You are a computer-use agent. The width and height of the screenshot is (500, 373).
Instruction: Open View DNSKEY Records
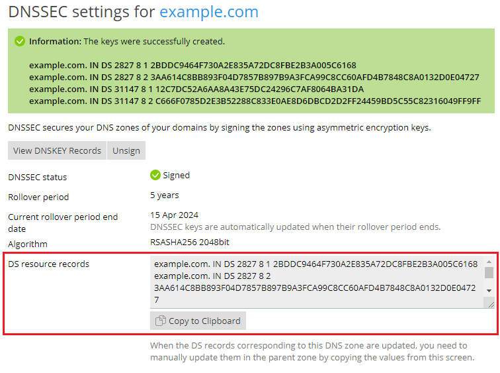[x=58, y=150]
